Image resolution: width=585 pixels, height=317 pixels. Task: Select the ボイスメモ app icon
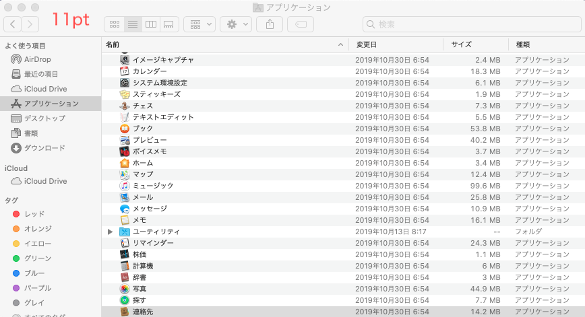[125, 151]
